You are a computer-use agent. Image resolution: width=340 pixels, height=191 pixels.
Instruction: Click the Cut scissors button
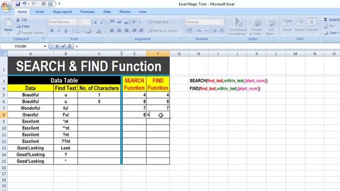[x=21, y=20]
